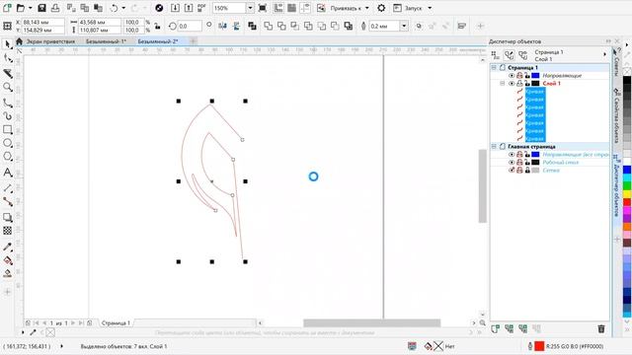Delete object with trash icon in Object Manager
The image size is (632, 355).
tap(601, 328)
